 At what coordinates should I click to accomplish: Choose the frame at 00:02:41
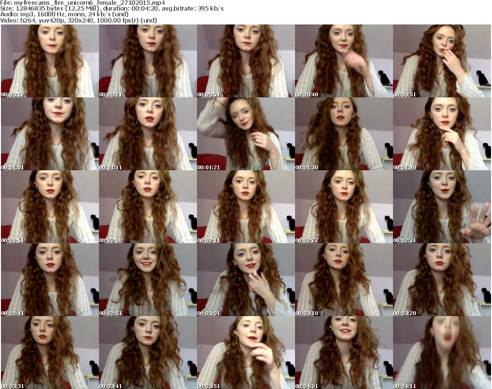tap(50, 280)
